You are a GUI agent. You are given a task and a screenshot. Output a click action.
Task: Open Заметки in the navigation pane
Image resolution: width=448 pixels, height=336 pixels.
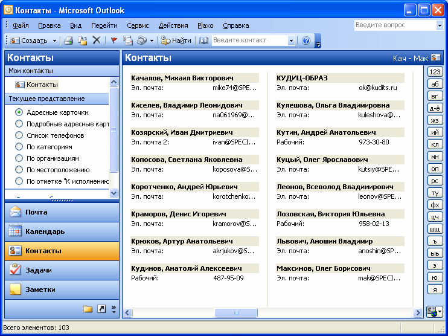click(x=62, y=289)
